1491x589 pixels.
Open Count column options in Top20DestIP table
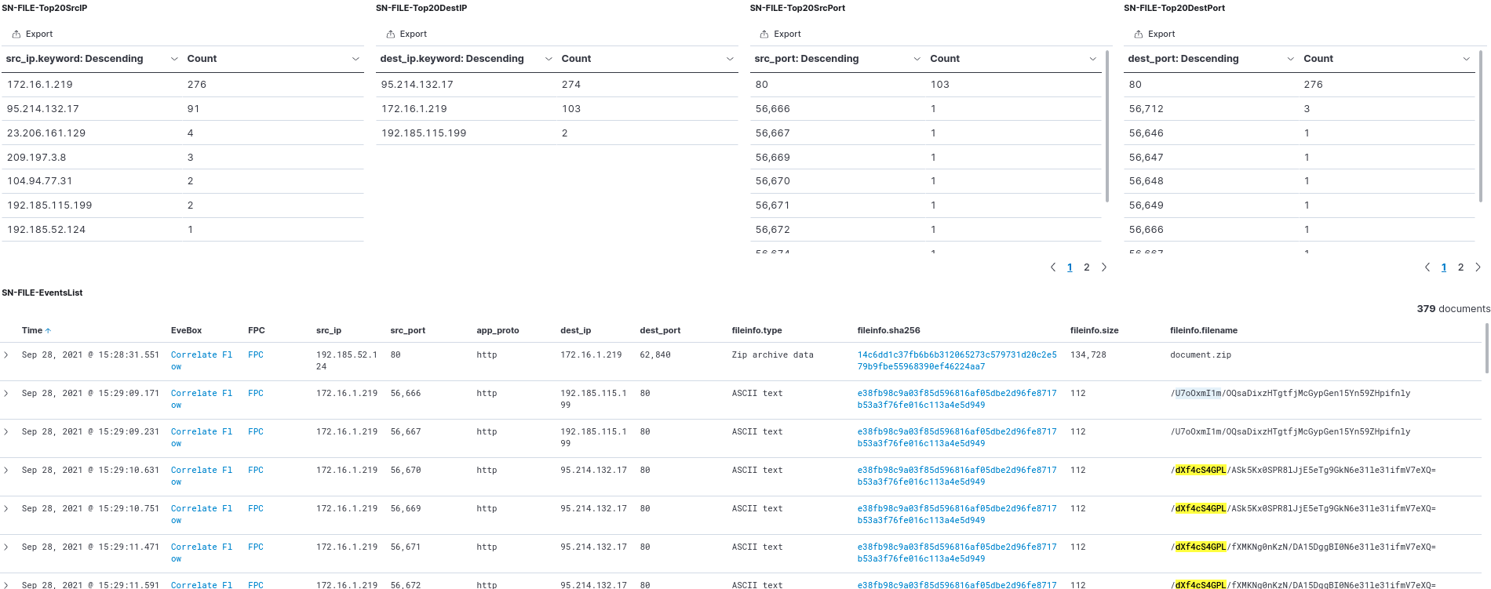coord(730,59)
